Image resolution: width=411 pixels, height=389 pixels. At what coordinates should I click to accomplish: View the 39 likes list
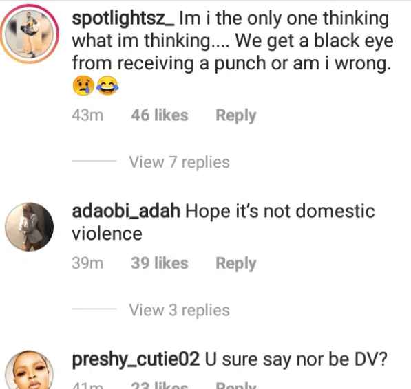click(160, 263)
